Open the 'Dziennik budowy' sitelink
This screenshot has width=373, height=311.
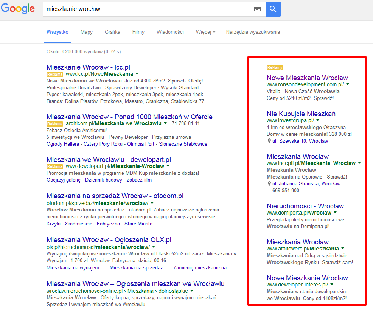coord(104,180)
